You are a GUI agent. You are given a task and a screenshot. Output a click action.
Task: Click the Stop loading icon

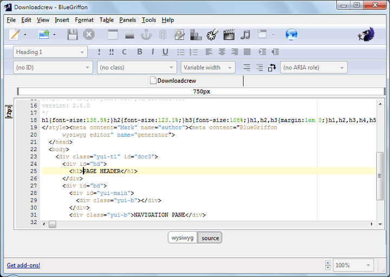[x=89, y=35]
